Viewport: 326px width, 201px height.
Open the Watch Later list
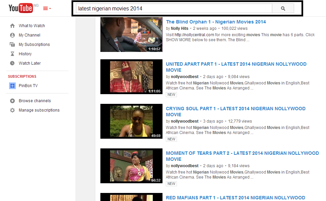(30, 63)
